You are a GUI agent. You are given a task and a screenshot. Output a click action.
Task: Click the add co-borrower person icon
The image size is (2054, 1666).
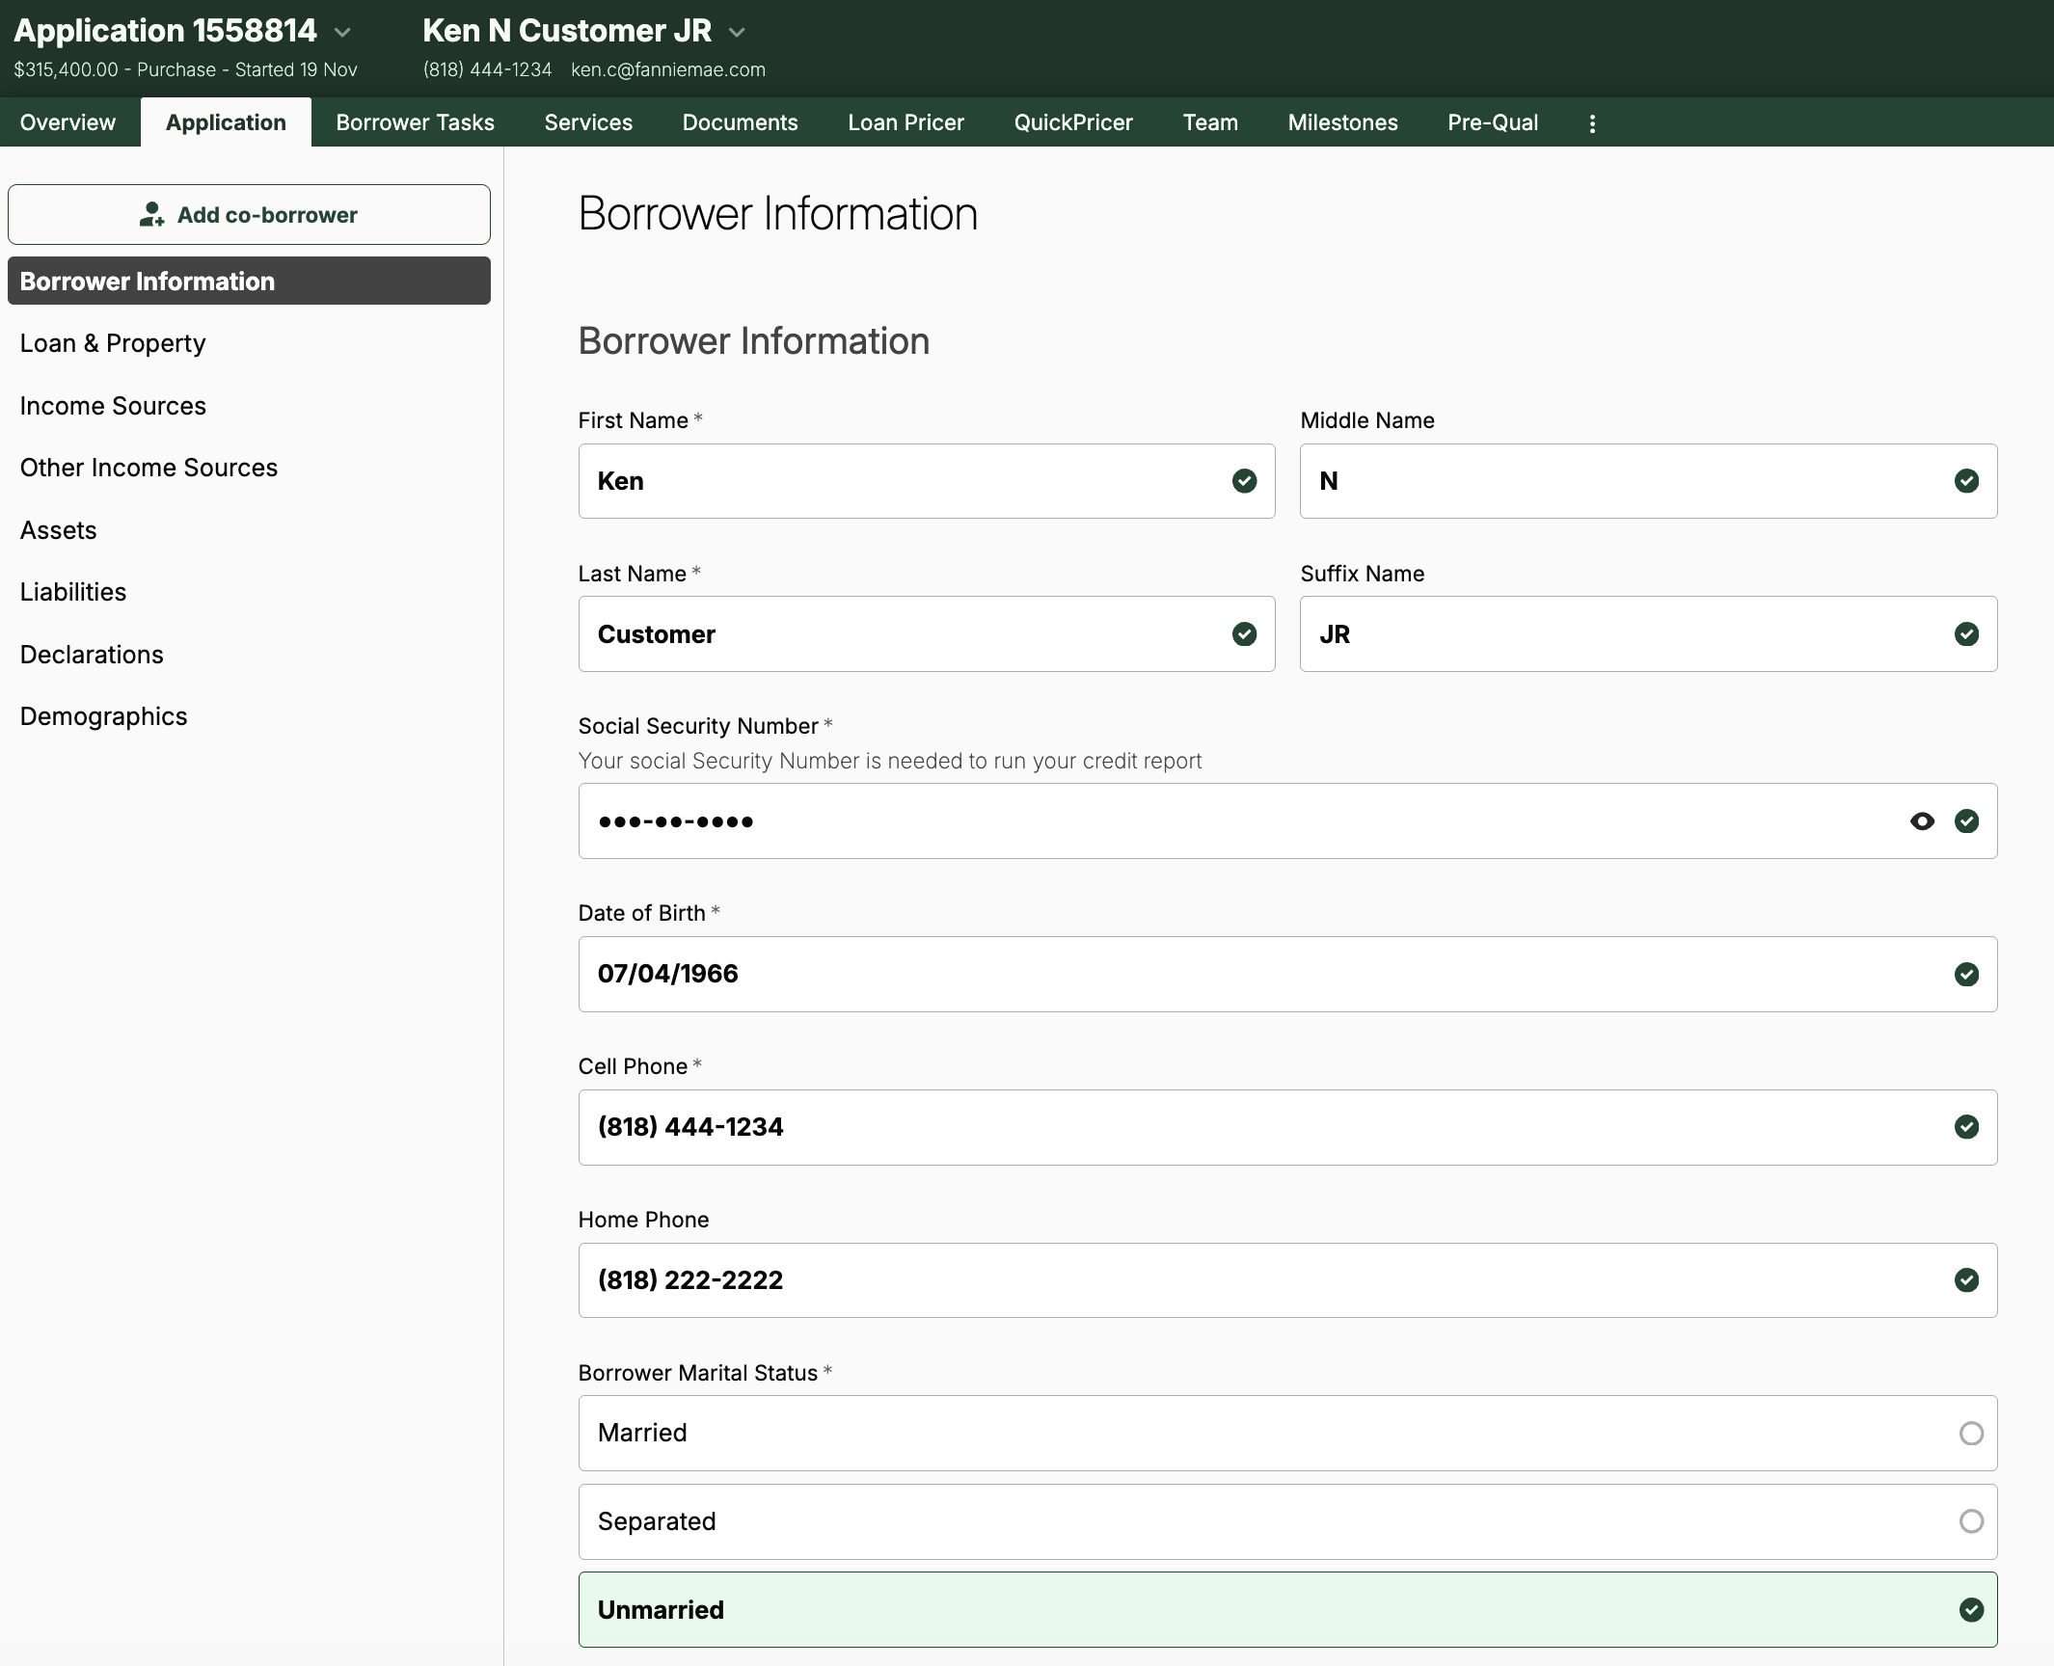pos(151,214)
